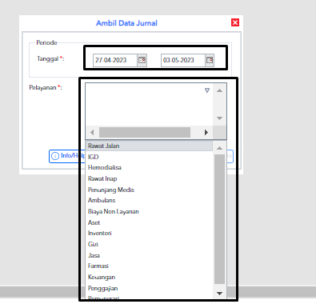316x304 pixels.
Task: Choose Biaya Non Layanan option
Action: pos(149,211)
